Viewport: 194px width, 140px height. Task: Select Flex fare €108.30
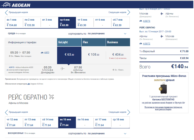(x=93, y=55)
